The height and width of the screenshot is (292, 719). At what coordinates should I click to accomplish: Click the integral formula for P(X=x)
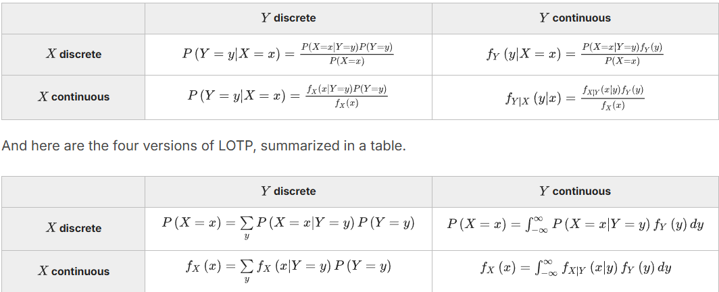click(574, 225)
